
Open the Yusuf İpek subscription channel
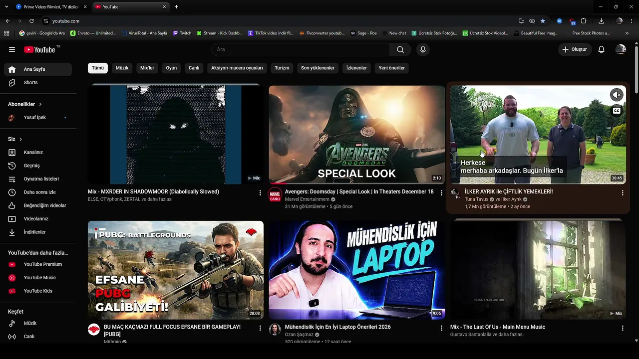point(38,118)
